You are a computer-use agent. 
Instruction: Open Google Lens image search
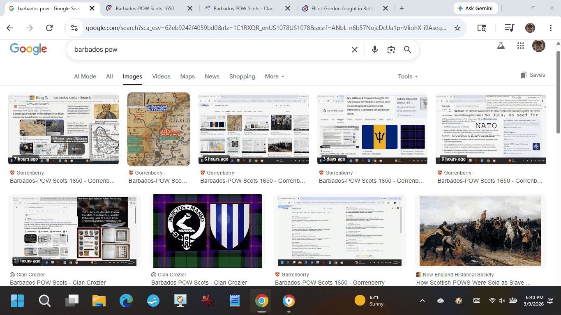391,50
